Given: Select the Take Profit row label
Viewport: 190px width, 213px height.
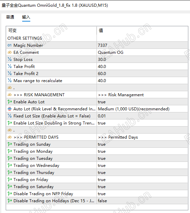Looking at the screenshot, I should pos(24,66).
